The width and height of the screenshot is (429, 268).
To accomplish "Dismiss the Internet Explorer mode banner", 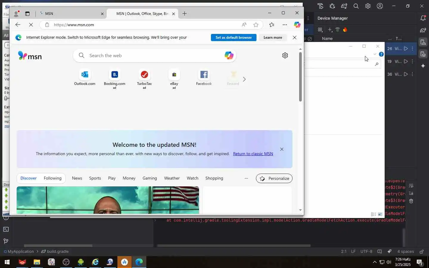I will [x=295, y=38].
